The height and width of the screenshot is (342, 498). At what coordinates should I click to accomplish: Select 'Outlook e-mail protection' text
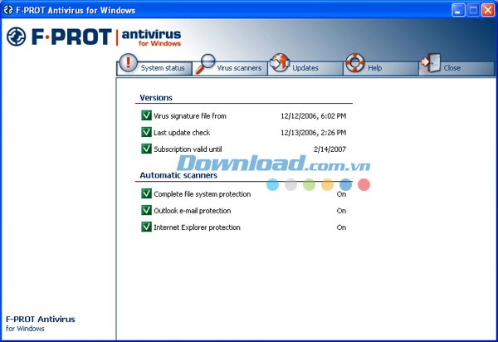pos(193,211)
